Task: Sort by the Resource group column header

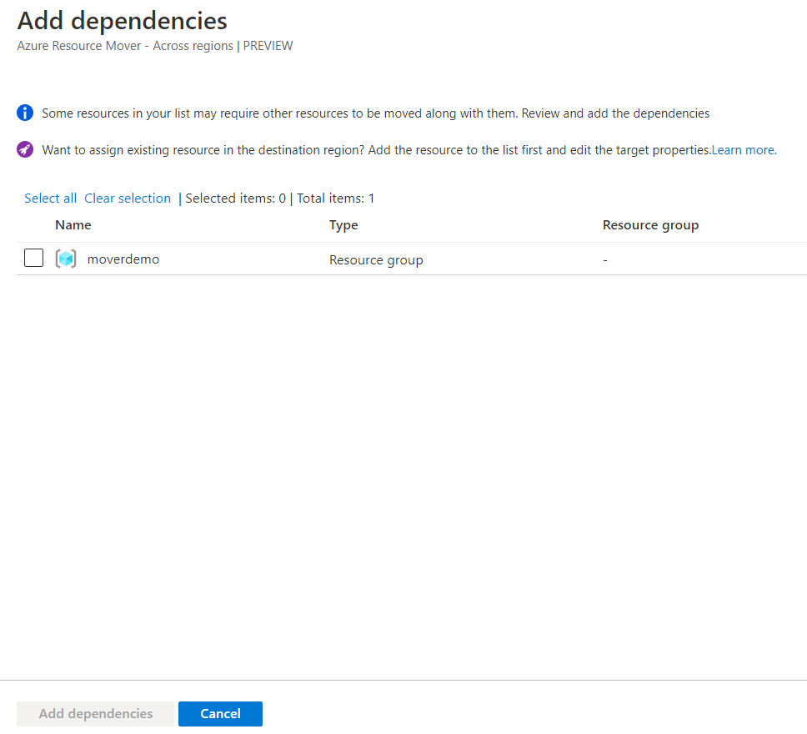Action: 650,225
